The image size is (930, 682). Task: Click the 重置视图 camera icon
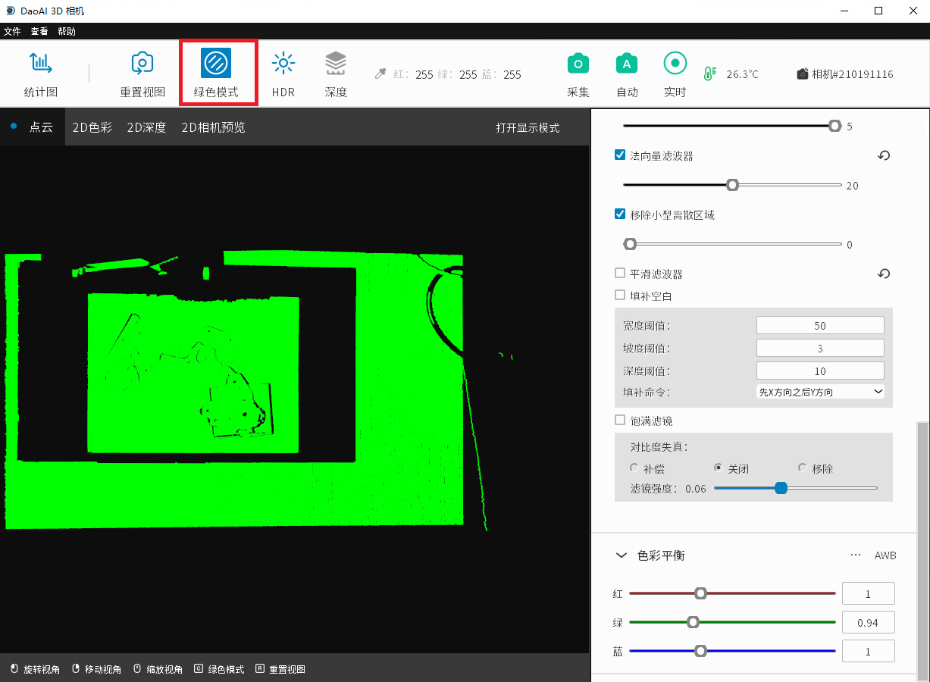point(142,64)
